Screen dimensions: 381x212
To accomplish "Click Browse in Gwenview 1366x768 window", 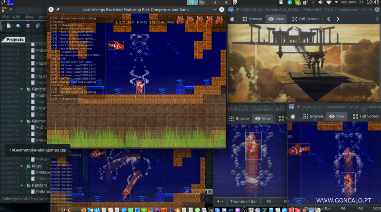I will point(313,116).
